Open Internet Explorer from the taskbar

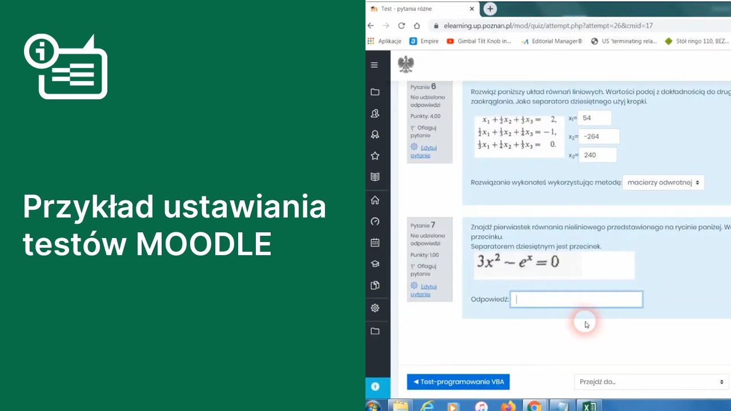point(427,406)
